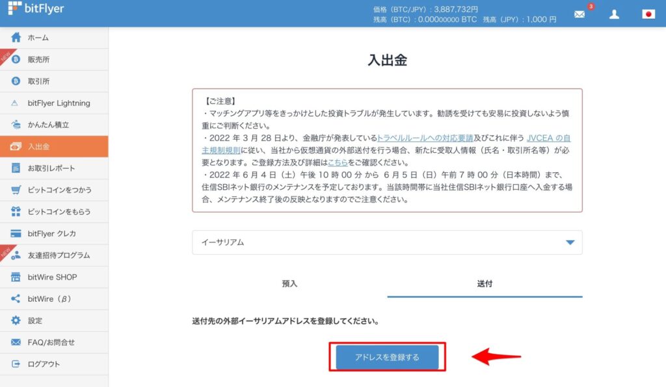Image resolution: width=666 pixels, height=387 pixels.
Task: Click the JPY balance 1,000 円 text
Action: click(520, 20)
